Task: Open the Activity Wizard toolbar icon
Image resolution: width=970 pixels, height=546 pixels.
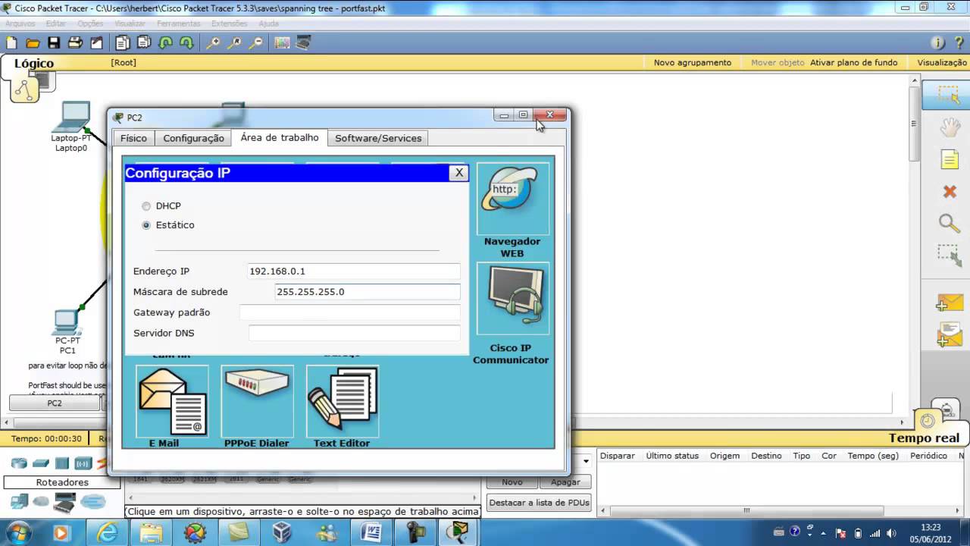Action: click(x=96, y=43)
